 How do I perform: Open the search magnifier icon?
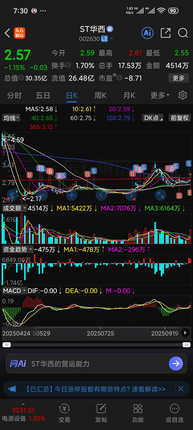pyautogui.click(x=183, y=33)
